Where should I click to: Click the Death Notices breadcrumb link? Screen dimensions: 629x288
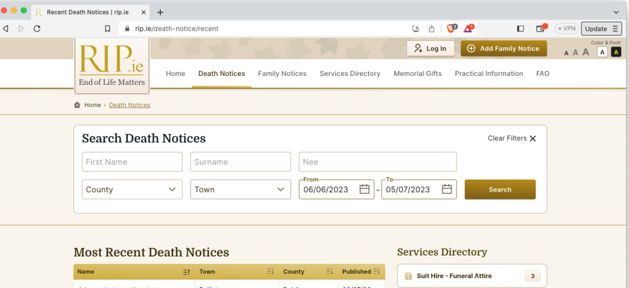point(129,105)
